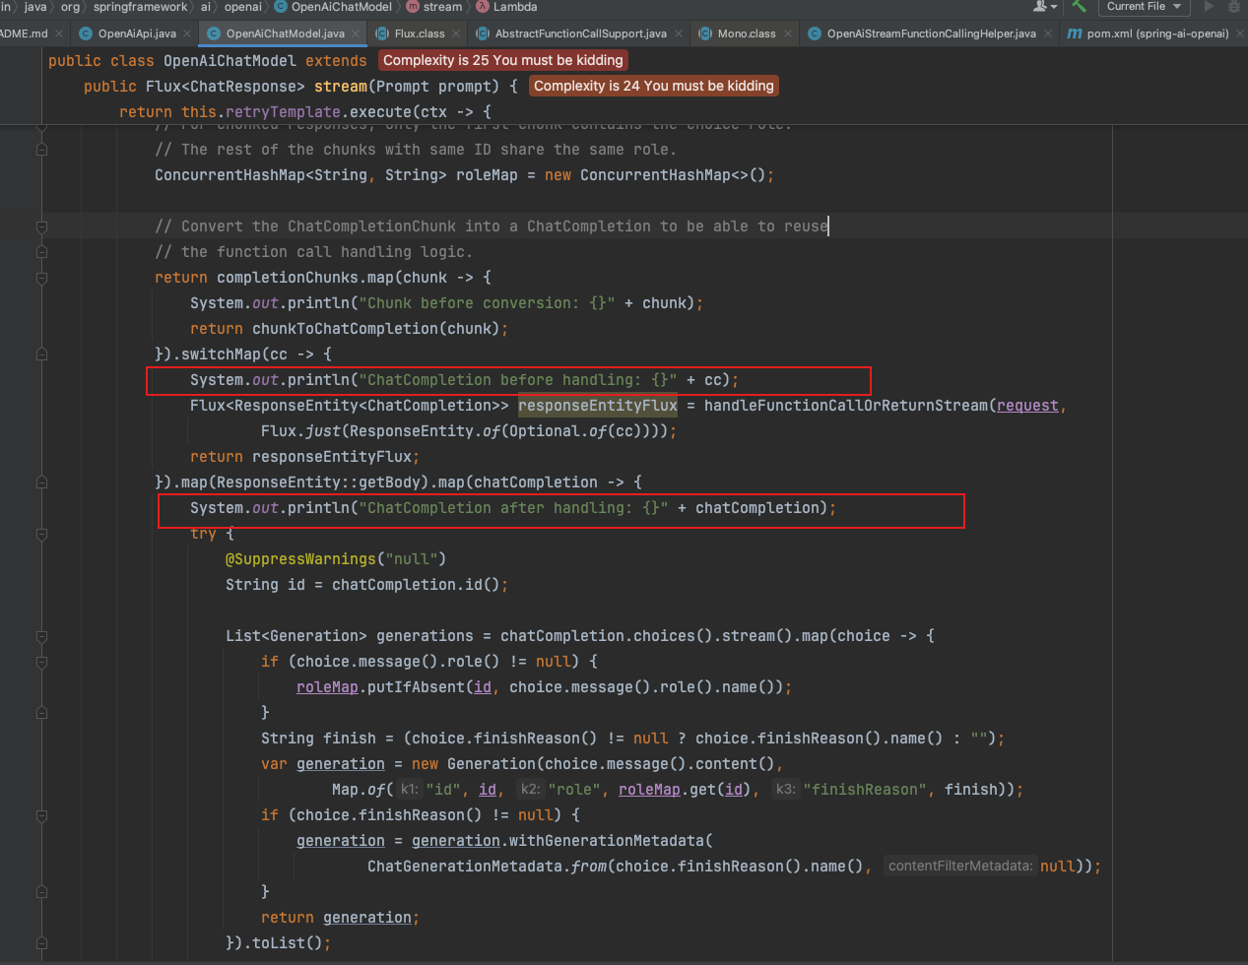The height and width of the screenshot is (965, 1248).
Task: Close the OpenAiStreamFunctionCallingHelper.java tab
Action: pyautogui.click(x=1047, y=33)
